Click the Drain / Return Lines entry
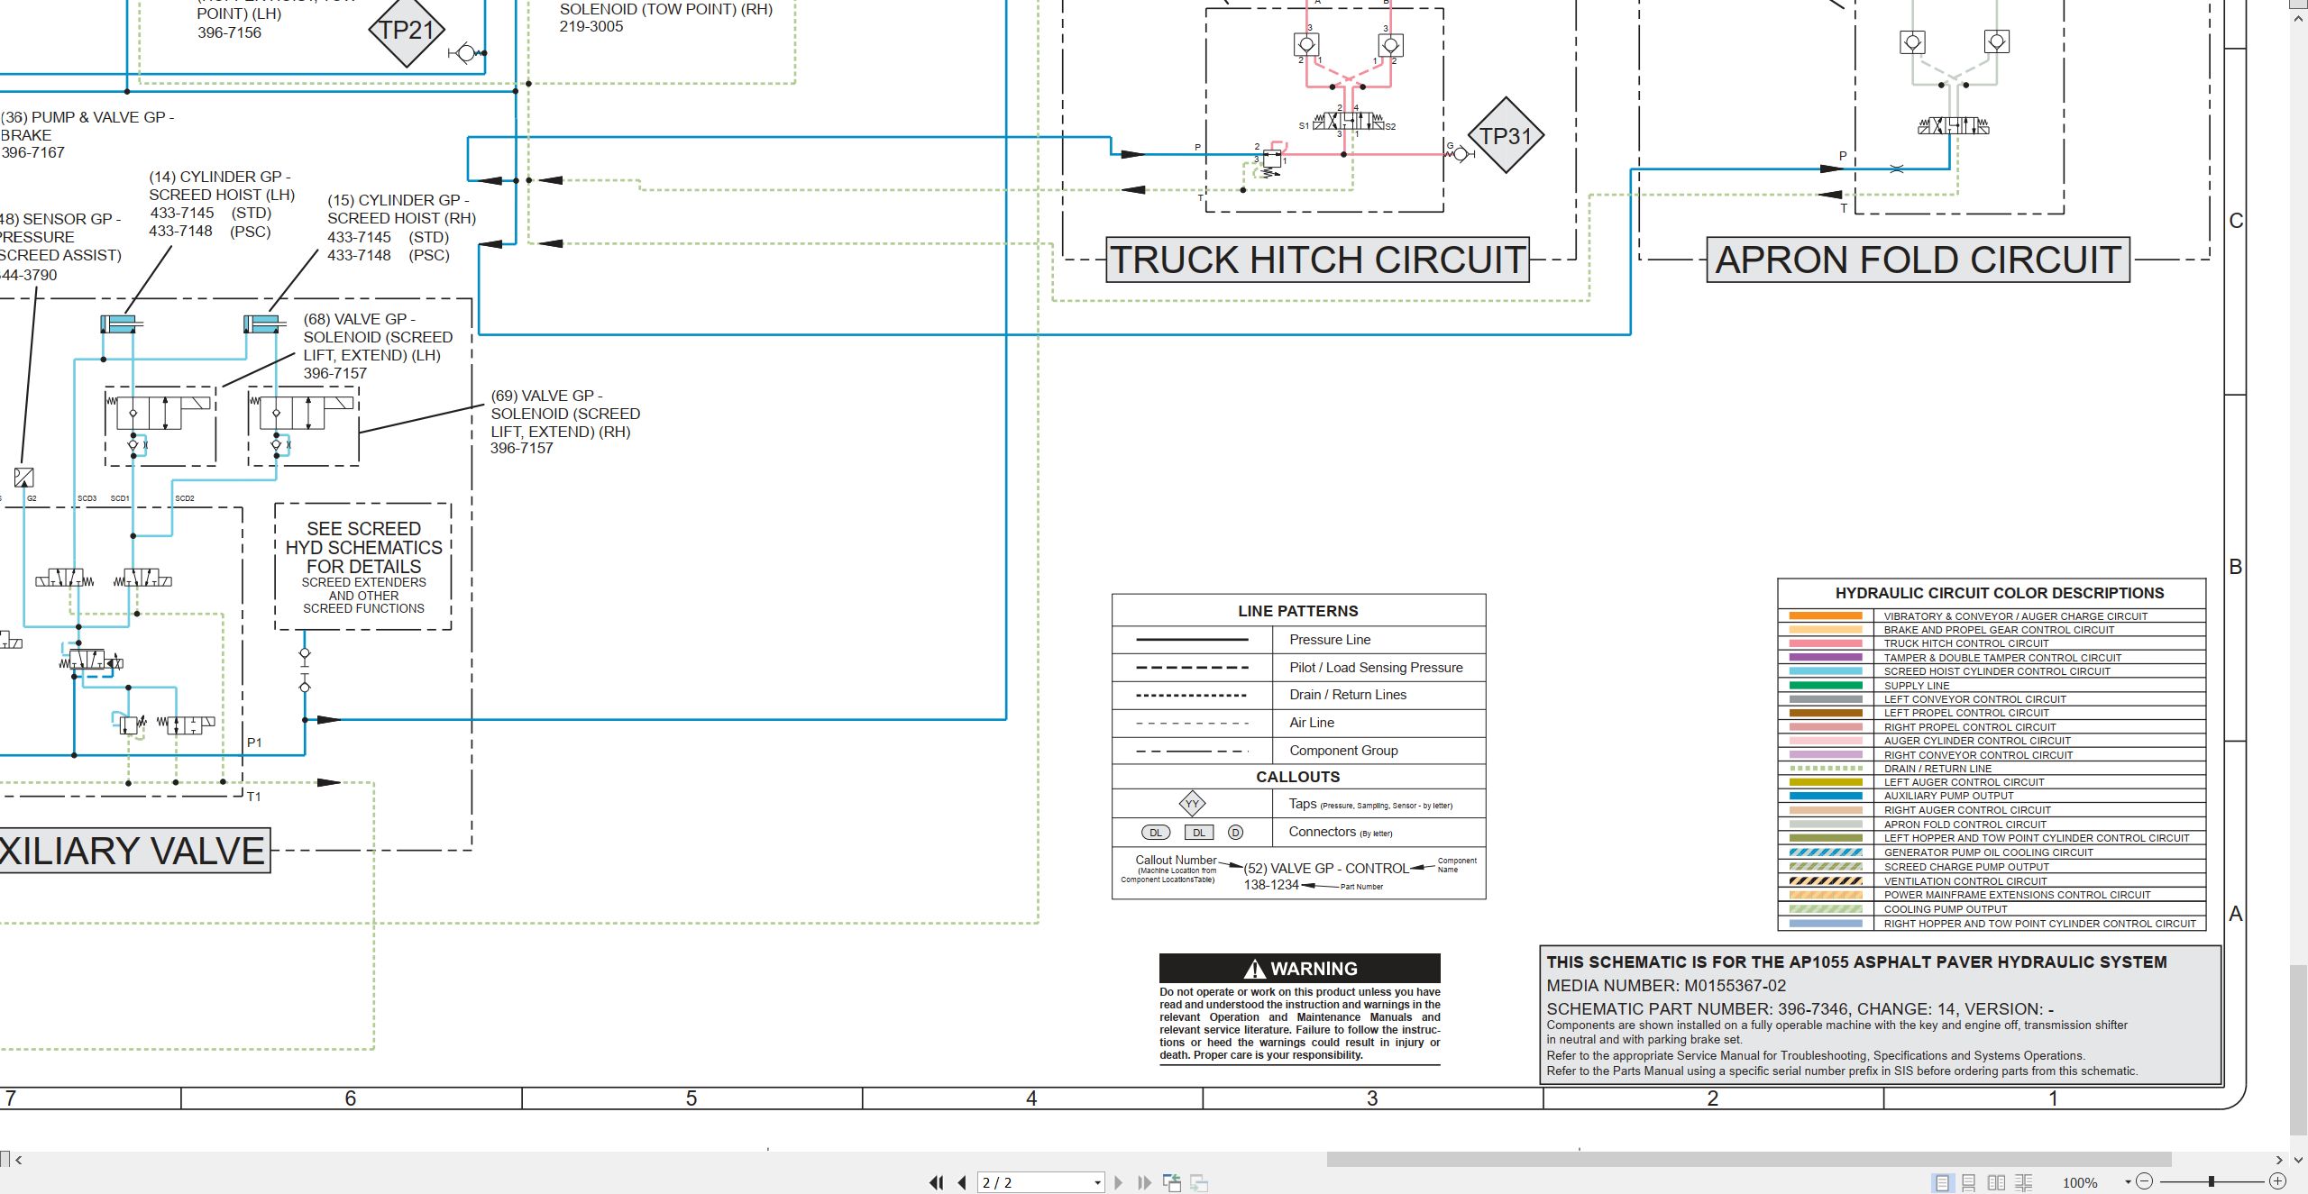The width and height of the screenshot is (2308, 1194). click(x=1348, y=695)
